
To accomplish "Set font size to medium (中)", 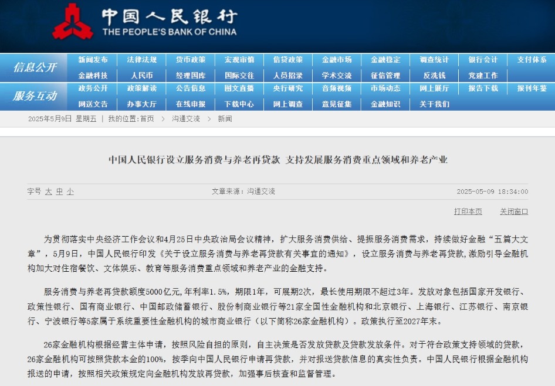I will [59, 192].
